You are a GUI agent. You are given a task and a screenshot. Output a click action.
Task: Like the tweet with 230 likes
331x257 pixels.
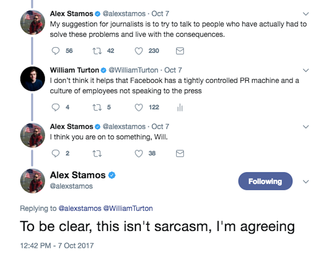coord(139,51)
